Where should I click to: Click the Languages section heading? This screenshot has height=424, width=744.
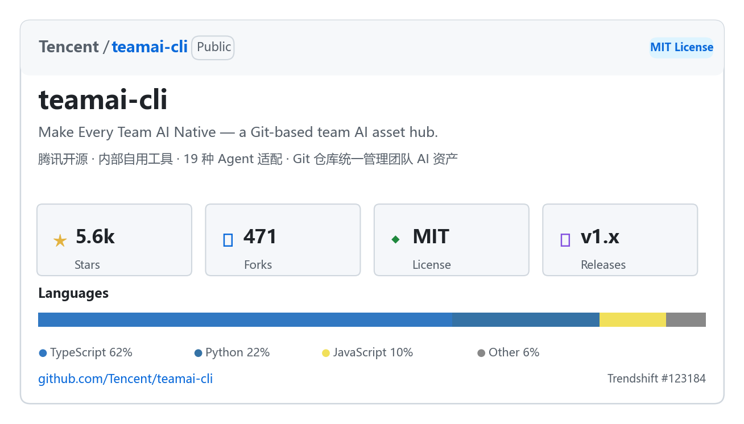73,293
